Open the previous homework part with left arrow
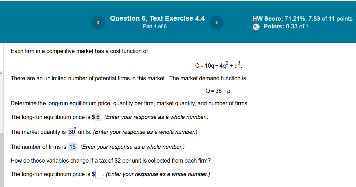The image size is (356, 187). coord(98,22)
